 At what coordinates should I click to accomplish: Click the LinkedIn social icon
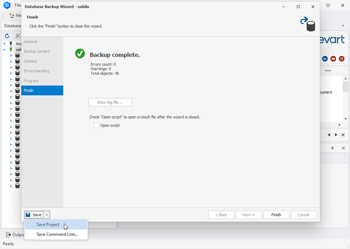pyautogui.click(x=325, y=59)
